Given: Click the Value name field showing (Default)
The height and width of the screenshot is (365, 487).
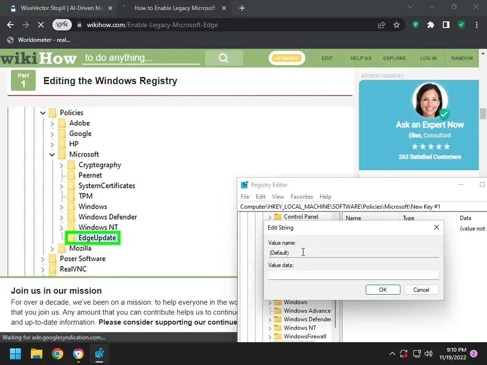Looking at the screenshot, I should point(353,253).
